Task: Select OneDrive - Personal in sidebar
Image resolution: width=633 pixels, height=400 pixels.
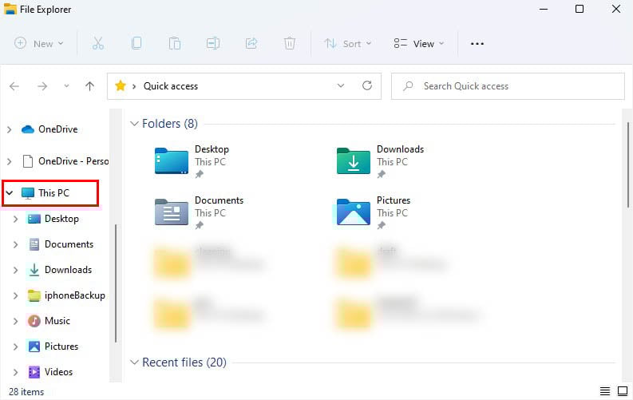Action: point(65,161)
